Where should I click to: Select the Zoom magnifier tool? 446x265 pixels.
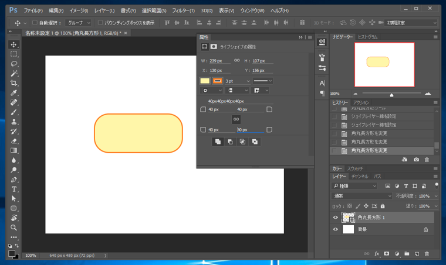click(x=14, y=228)
